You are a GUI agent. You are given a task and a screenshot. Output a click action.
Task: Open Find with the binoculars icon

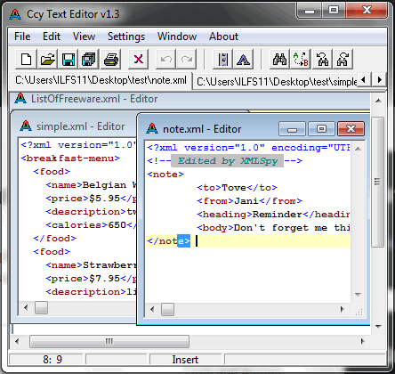click(x=279, y=60)
